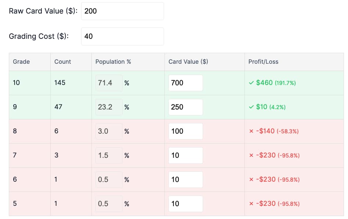The width and height of the screenshot is (348, 219).
Task: Click the red X beside grade 6
Action: click(251, 179)
